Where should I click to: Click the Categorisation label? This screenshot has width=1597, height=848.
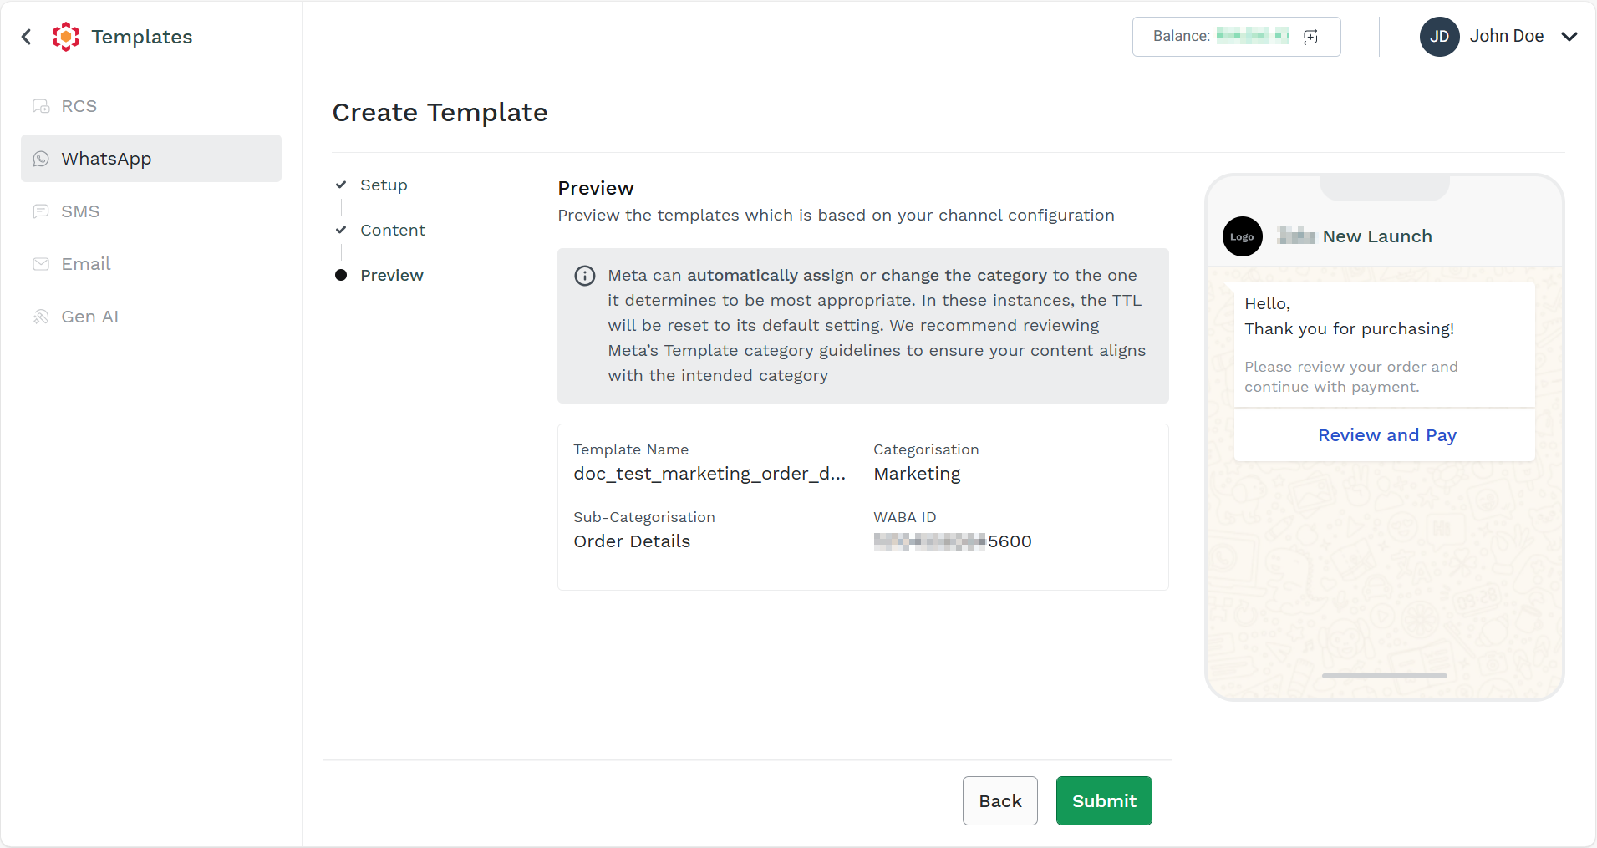[x=926, y=449]
